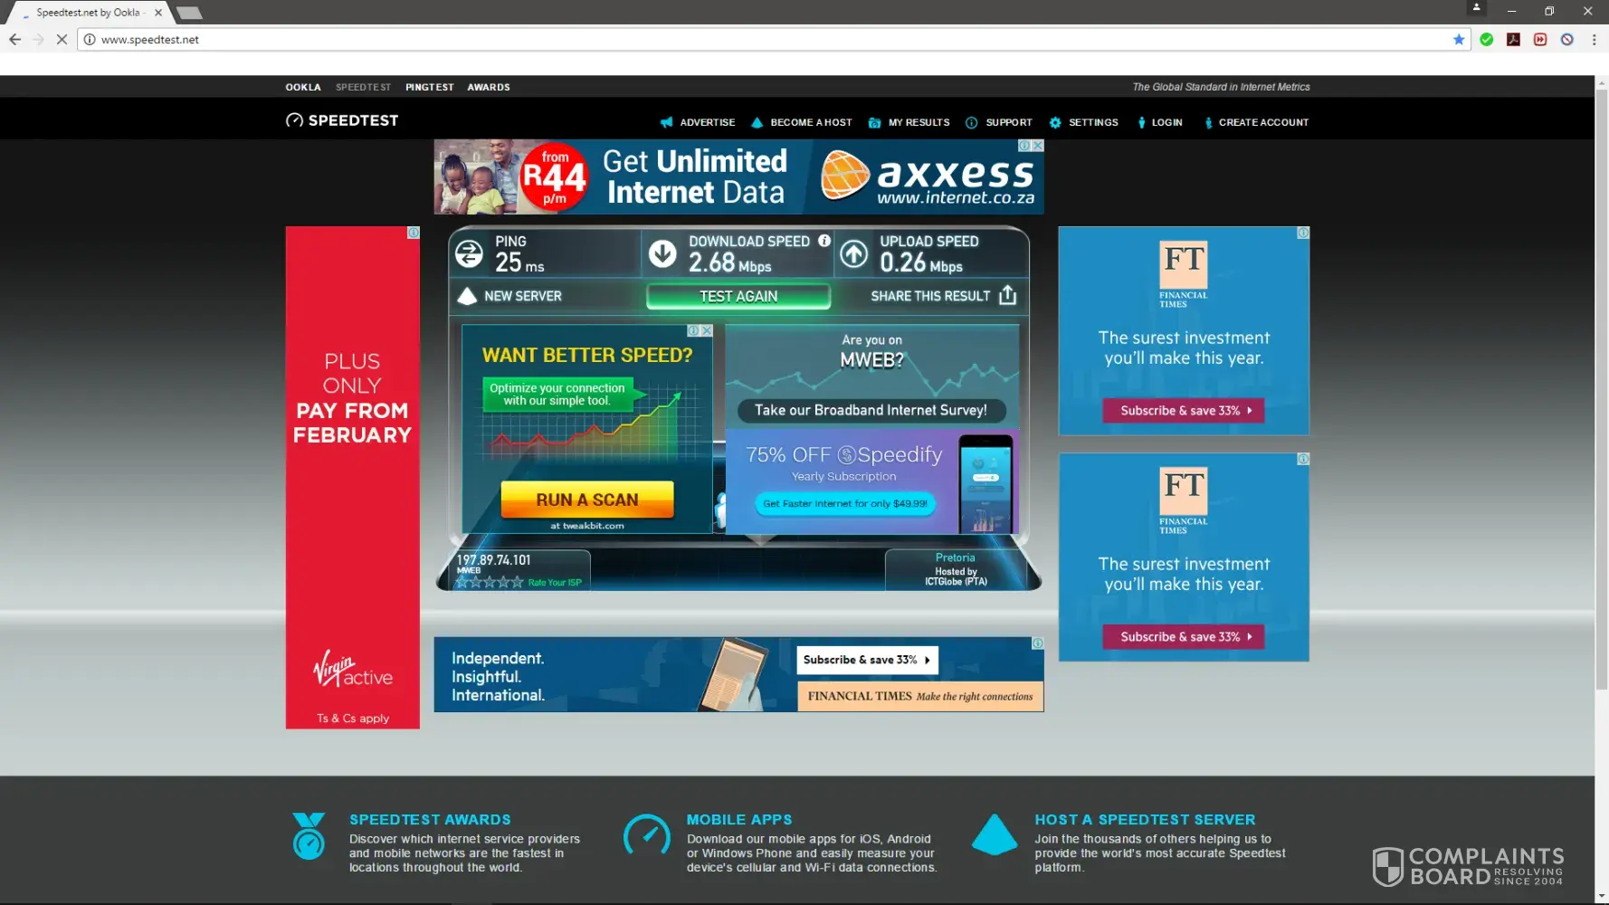1609x905 pixels.
Task: Click the Create Account person icon
Action: point(1208,122)
